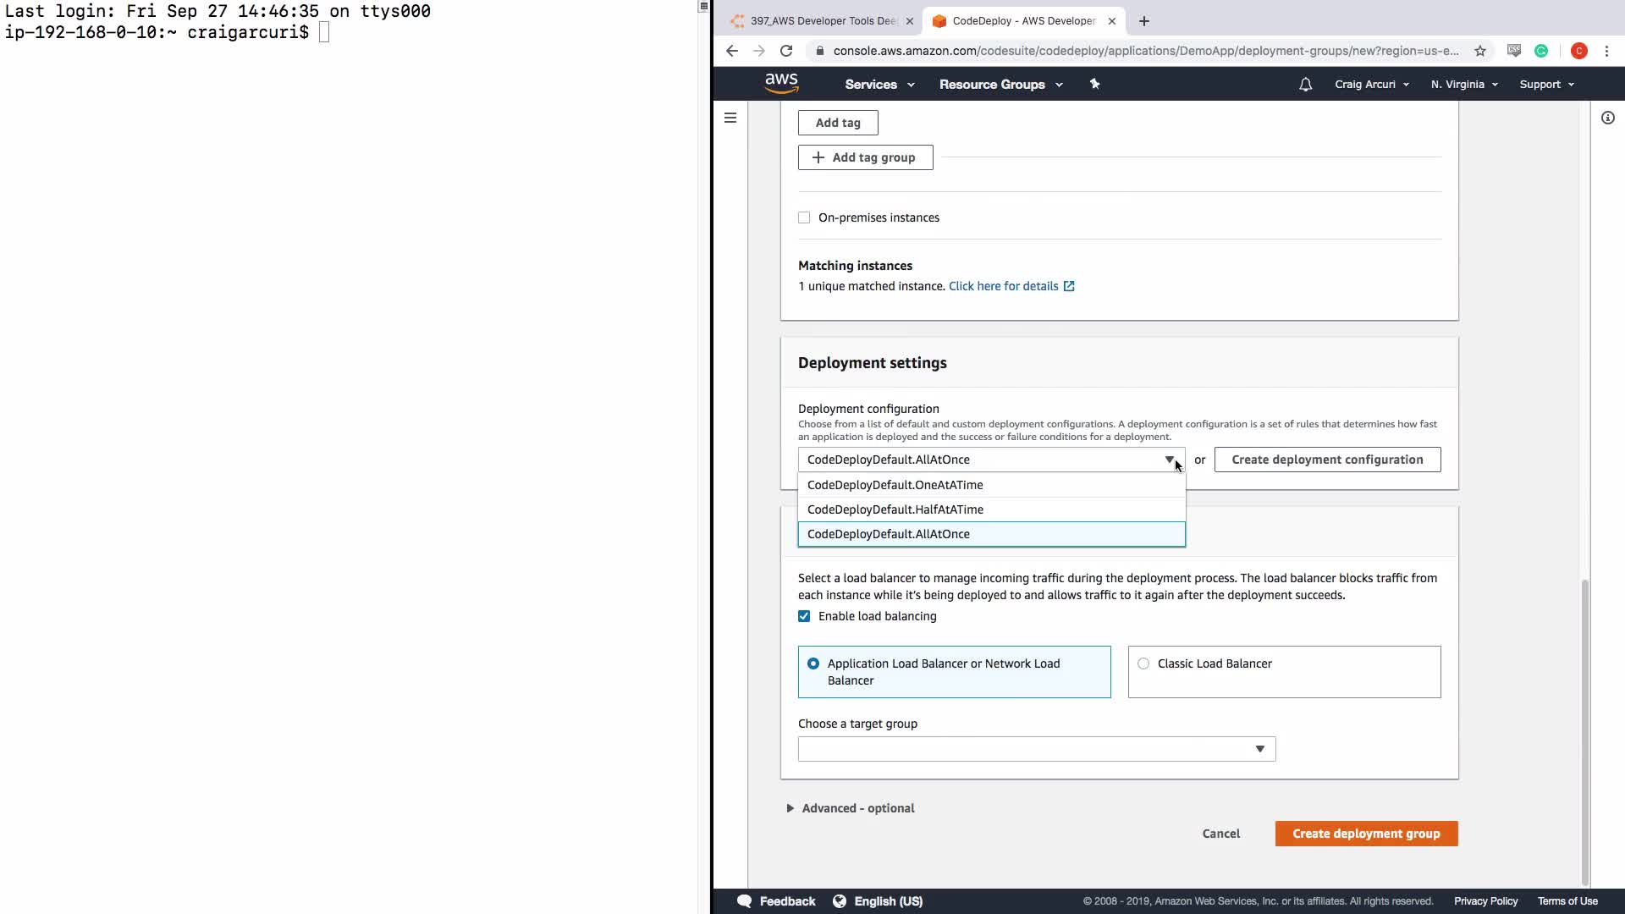The image size is (1625, 914).
Task: Click the pin shortcuts icon in navbar
Action: [x=1094, y=84]
